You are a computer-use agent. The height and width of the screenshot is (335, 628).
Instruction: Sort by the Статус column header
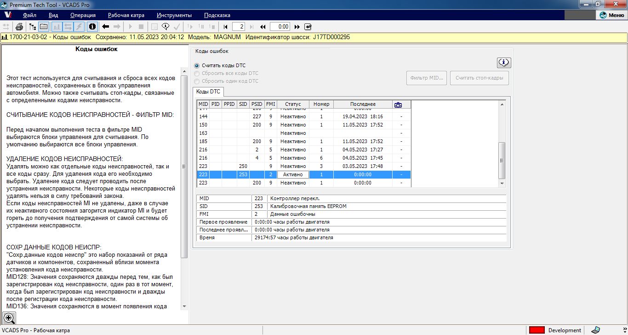pos(293,104)
